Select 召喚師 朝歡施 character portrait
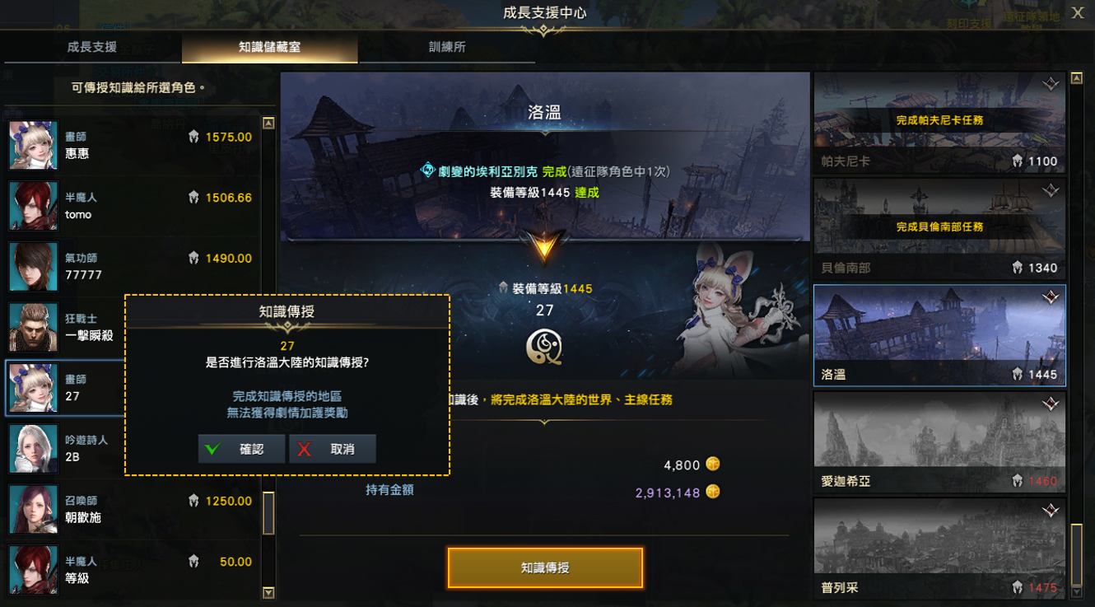 pyautogui.click(x=34, y=509)
